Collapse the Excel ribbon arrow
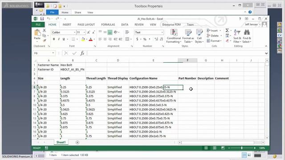Screen dimensions: 285x160 tap(266, 46)
